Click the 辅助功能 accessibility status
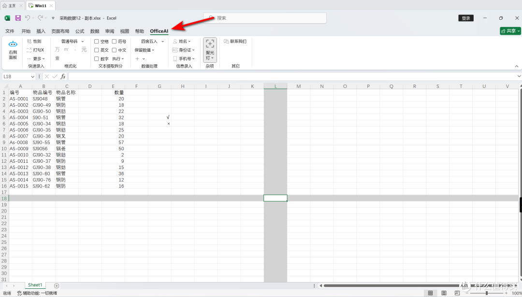The width and height of the screenshot is (522, 297). click(x=37, y=293)
